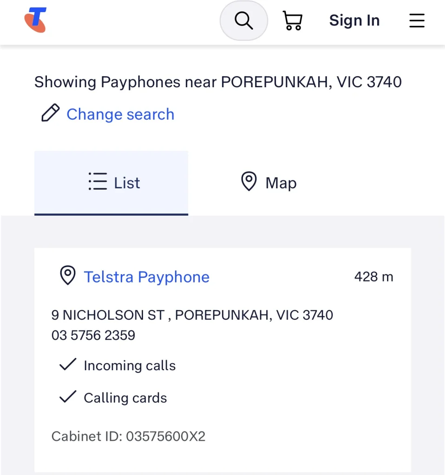Click the payphone location pin icon

click(x=68, y=276)
